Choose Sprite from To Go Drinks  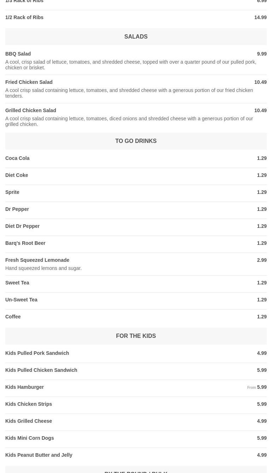click(x=12, y=192)
